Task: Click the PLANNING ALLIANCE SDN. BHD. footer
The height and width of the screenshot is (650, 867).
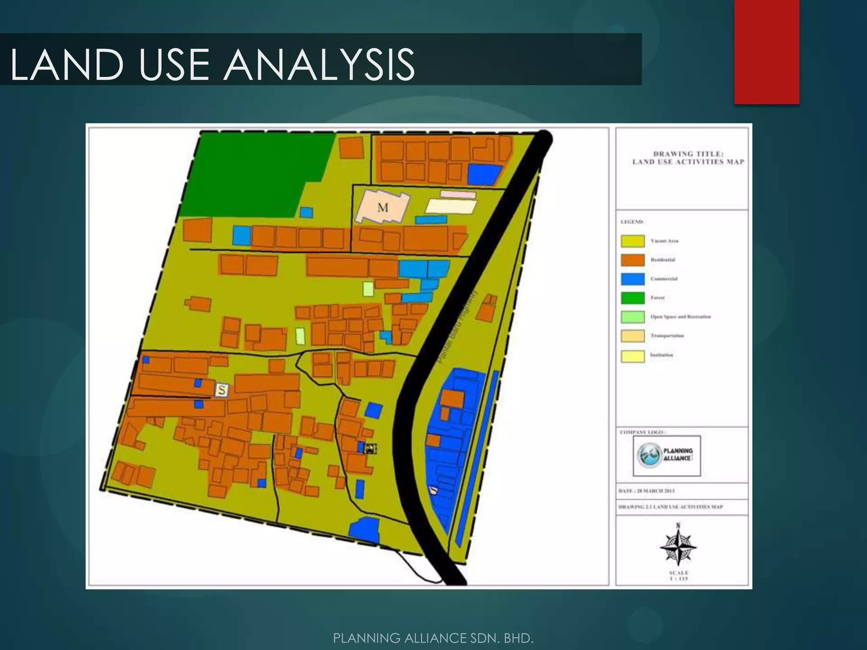Action: [x=433, y=637]
